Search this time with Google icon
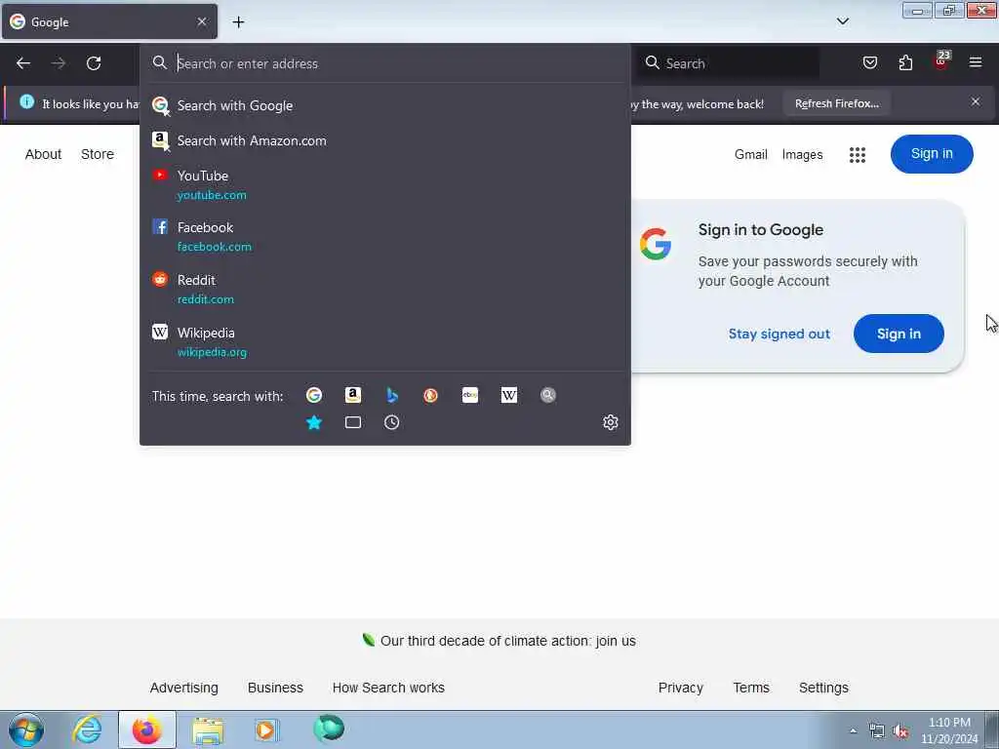The height and width of the screenshot is (749, 999). click(x=313, y=396)
